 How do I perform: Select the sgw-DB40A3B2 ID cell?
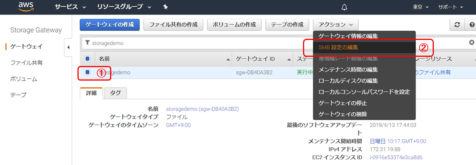(x=254, y=72)
